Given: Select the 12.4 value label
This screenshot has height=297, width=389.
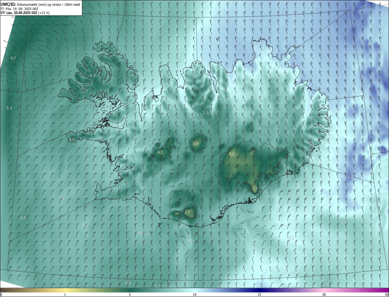Looking at the screenshot, I should 349,176.
